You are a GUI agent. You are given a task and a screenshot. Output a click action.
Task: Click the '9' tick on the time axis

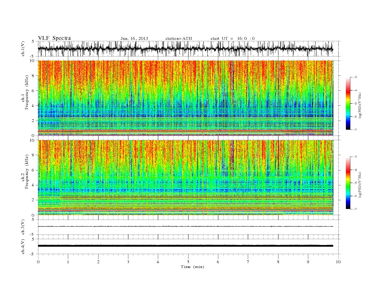click(308, 262)
